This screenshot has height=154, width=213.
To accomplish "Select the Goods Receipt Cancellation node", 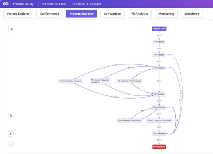I will (x=129, y=121).
